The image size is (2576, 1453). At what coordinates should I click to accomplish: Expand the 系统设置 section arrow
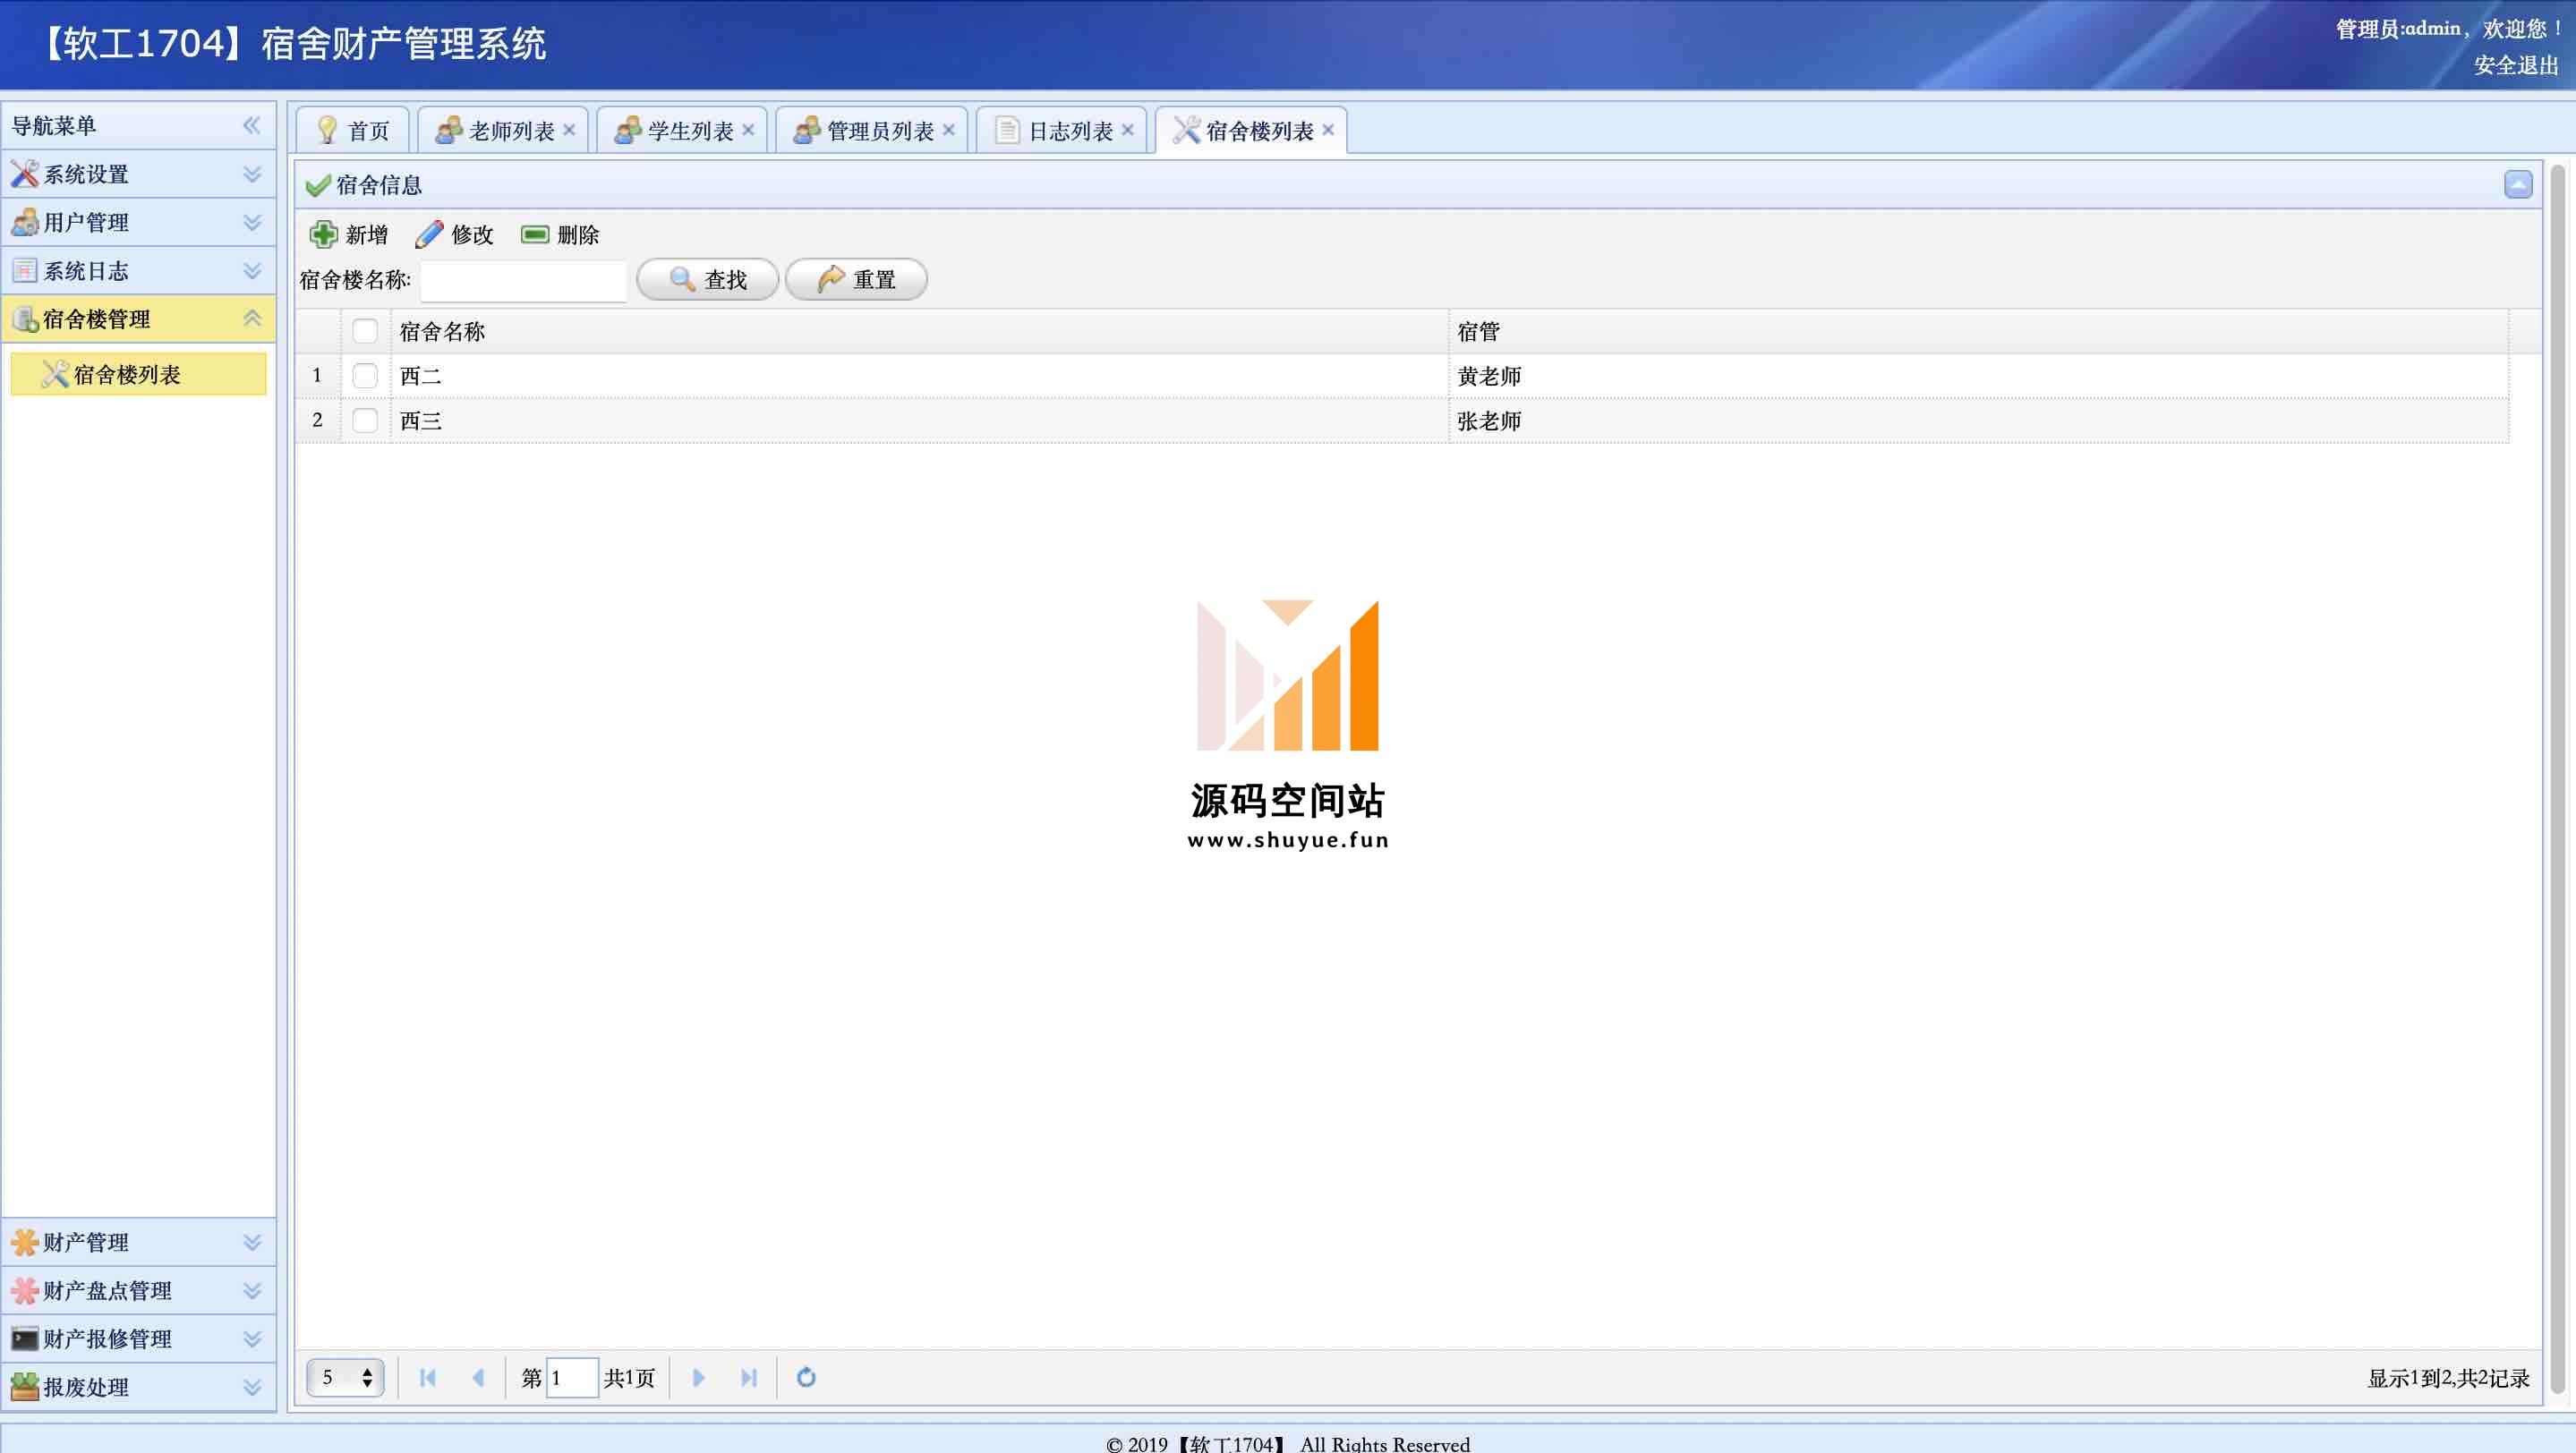tap(252, 174)
